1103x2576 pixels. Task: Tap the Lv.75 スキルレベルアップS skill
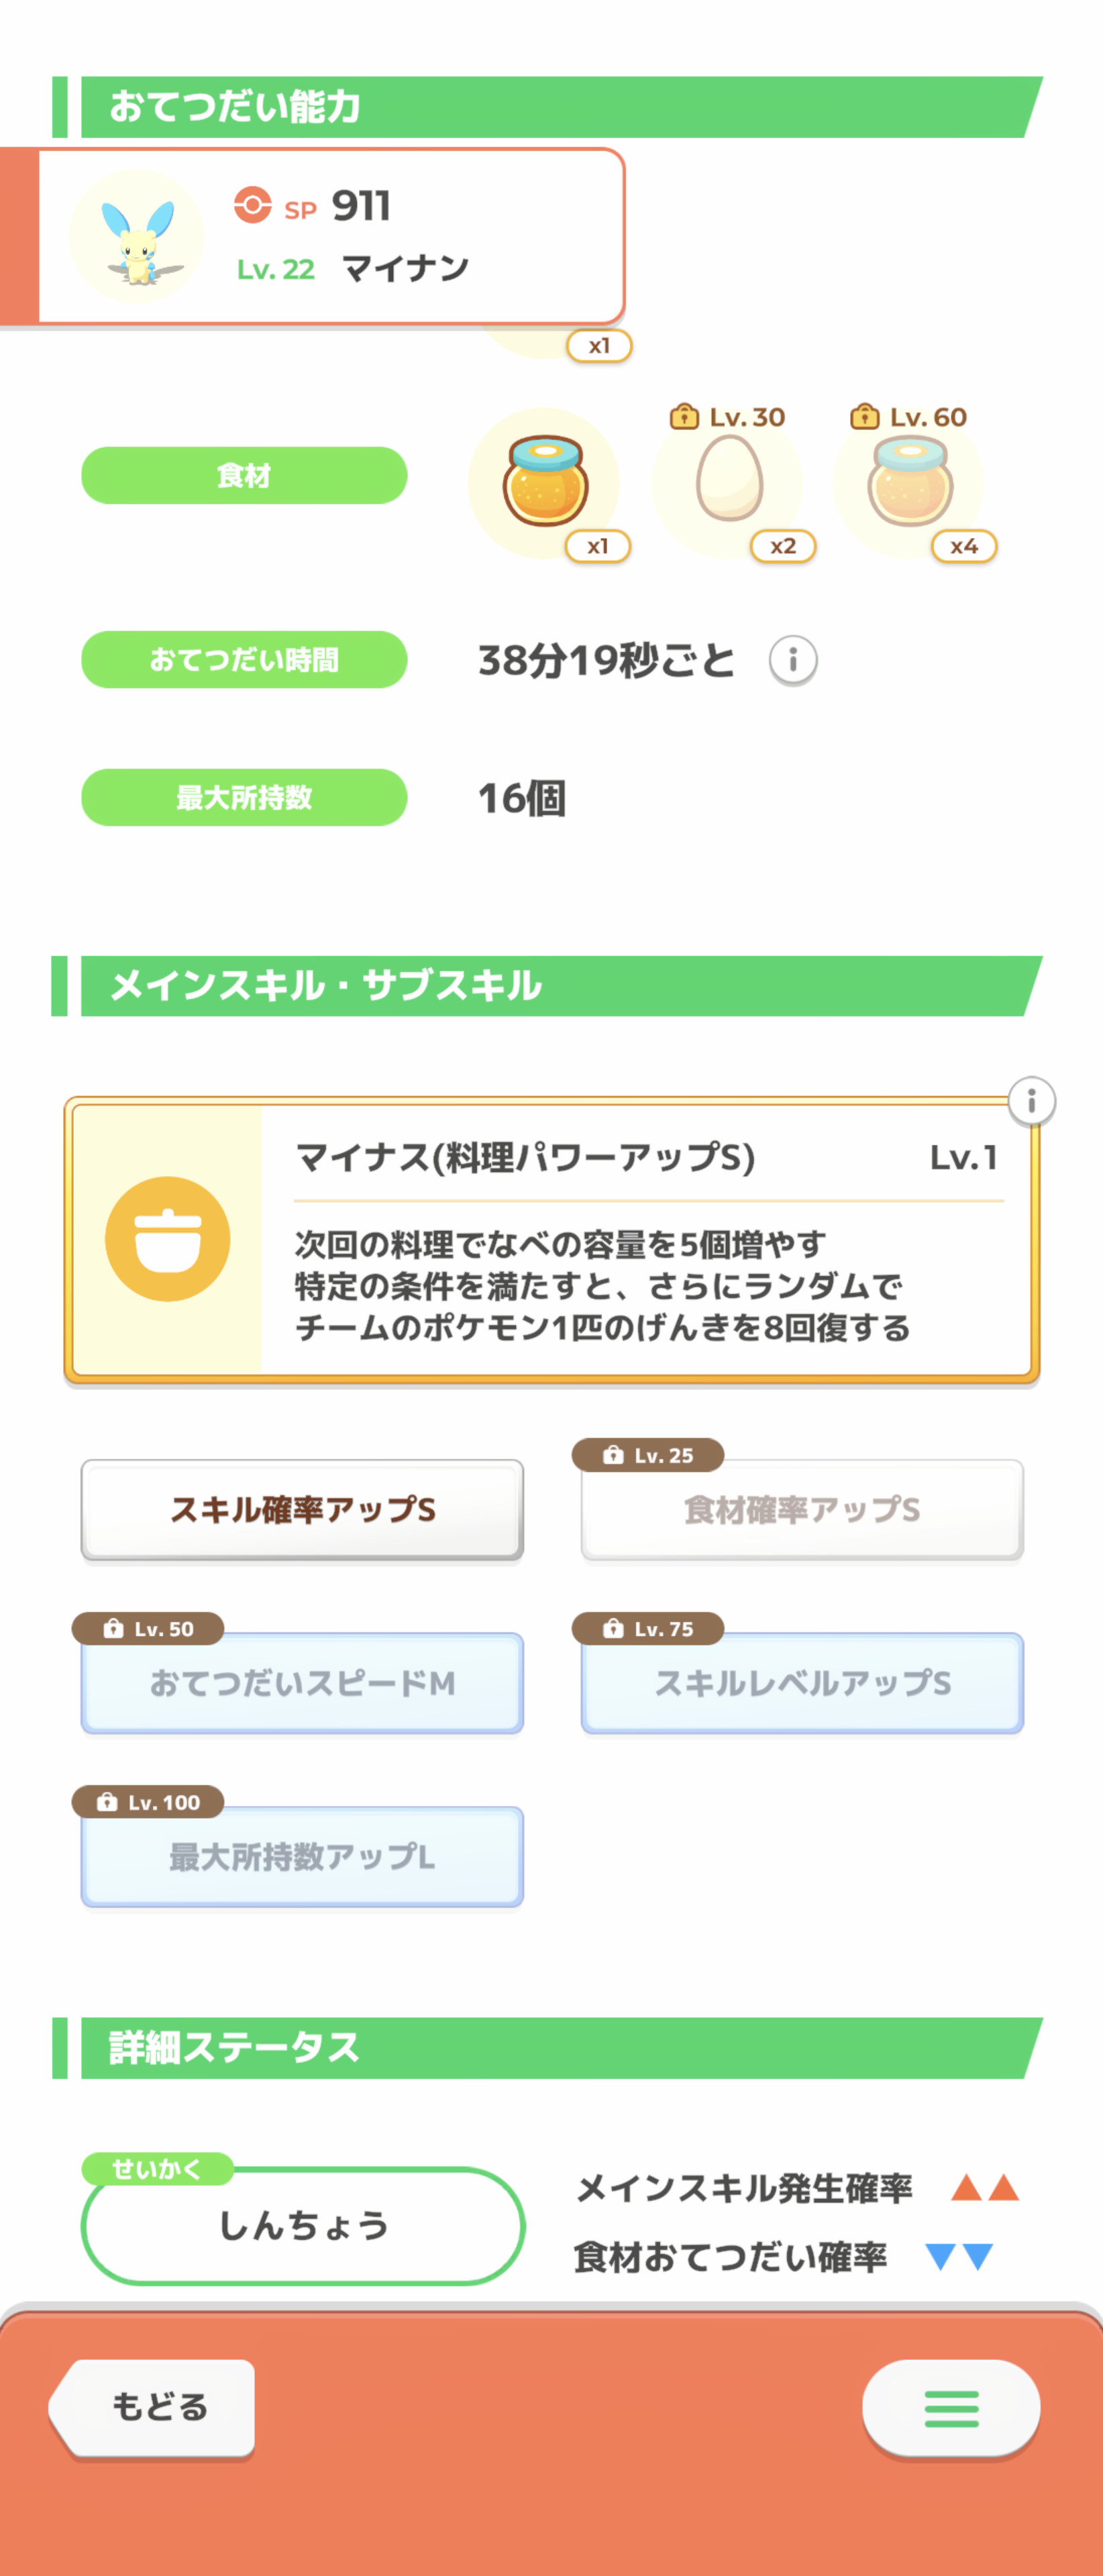(x=801, y=1683)
